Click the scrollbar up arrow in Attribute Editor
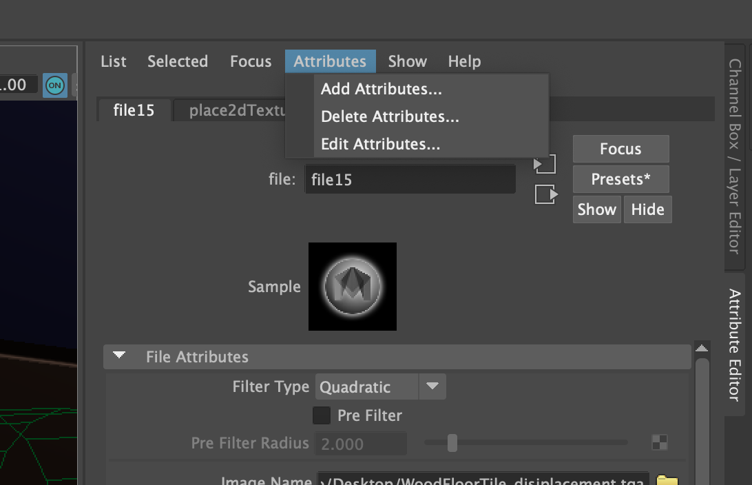 702,348
